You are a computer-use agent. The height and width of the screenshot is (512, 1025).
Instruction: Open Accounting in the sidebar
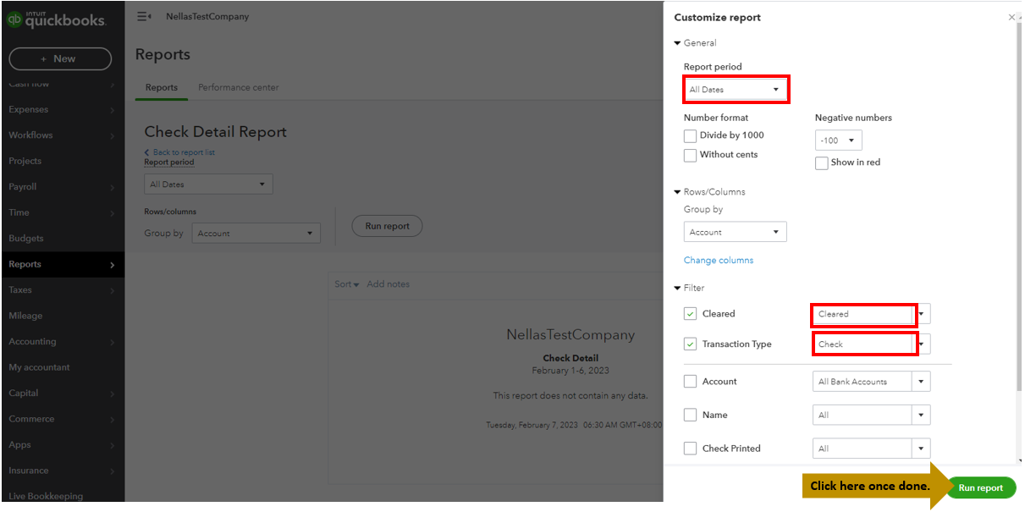click(62, 342)
